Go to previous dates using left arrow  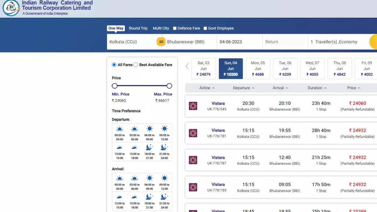[187, 66]
